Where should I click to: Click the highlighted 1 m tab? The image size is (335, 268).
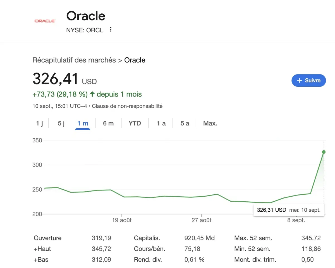[83, 123]
